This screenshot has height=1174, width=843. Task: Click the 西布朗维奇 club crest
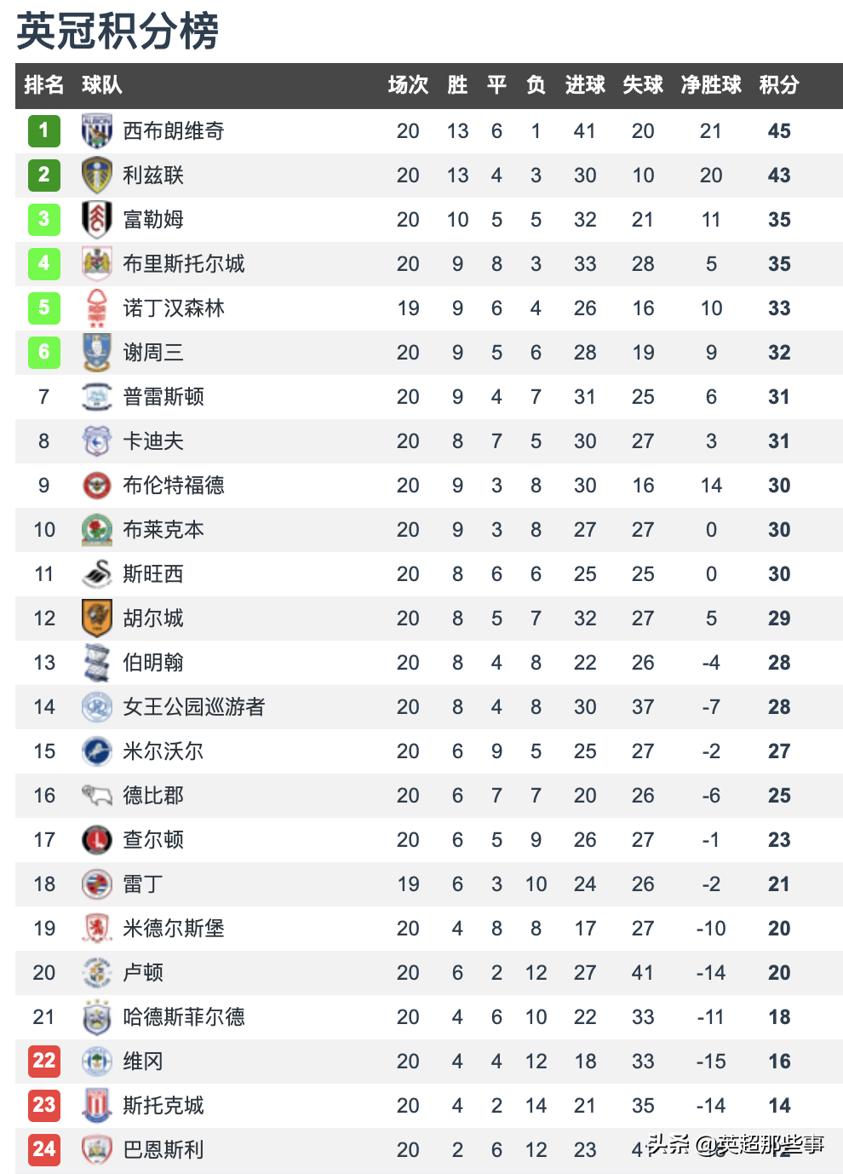pyautogui.click(x=97, y=131)
